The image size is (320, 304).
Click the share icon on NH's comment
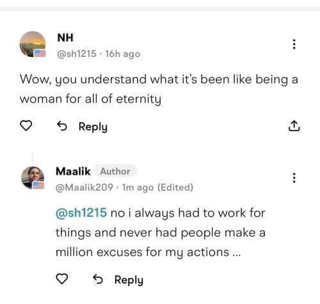pyautogui.click(x=294, y=125)
